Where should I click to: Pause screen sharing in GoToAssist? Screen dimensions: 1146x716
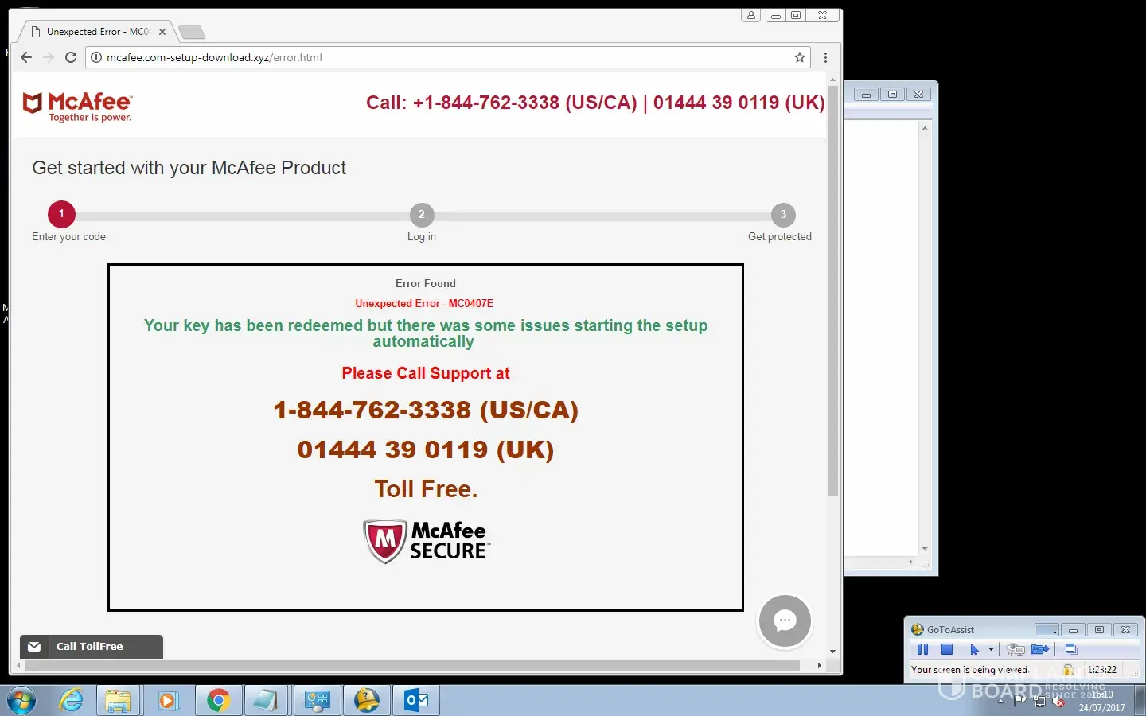(x=922, y=649)
